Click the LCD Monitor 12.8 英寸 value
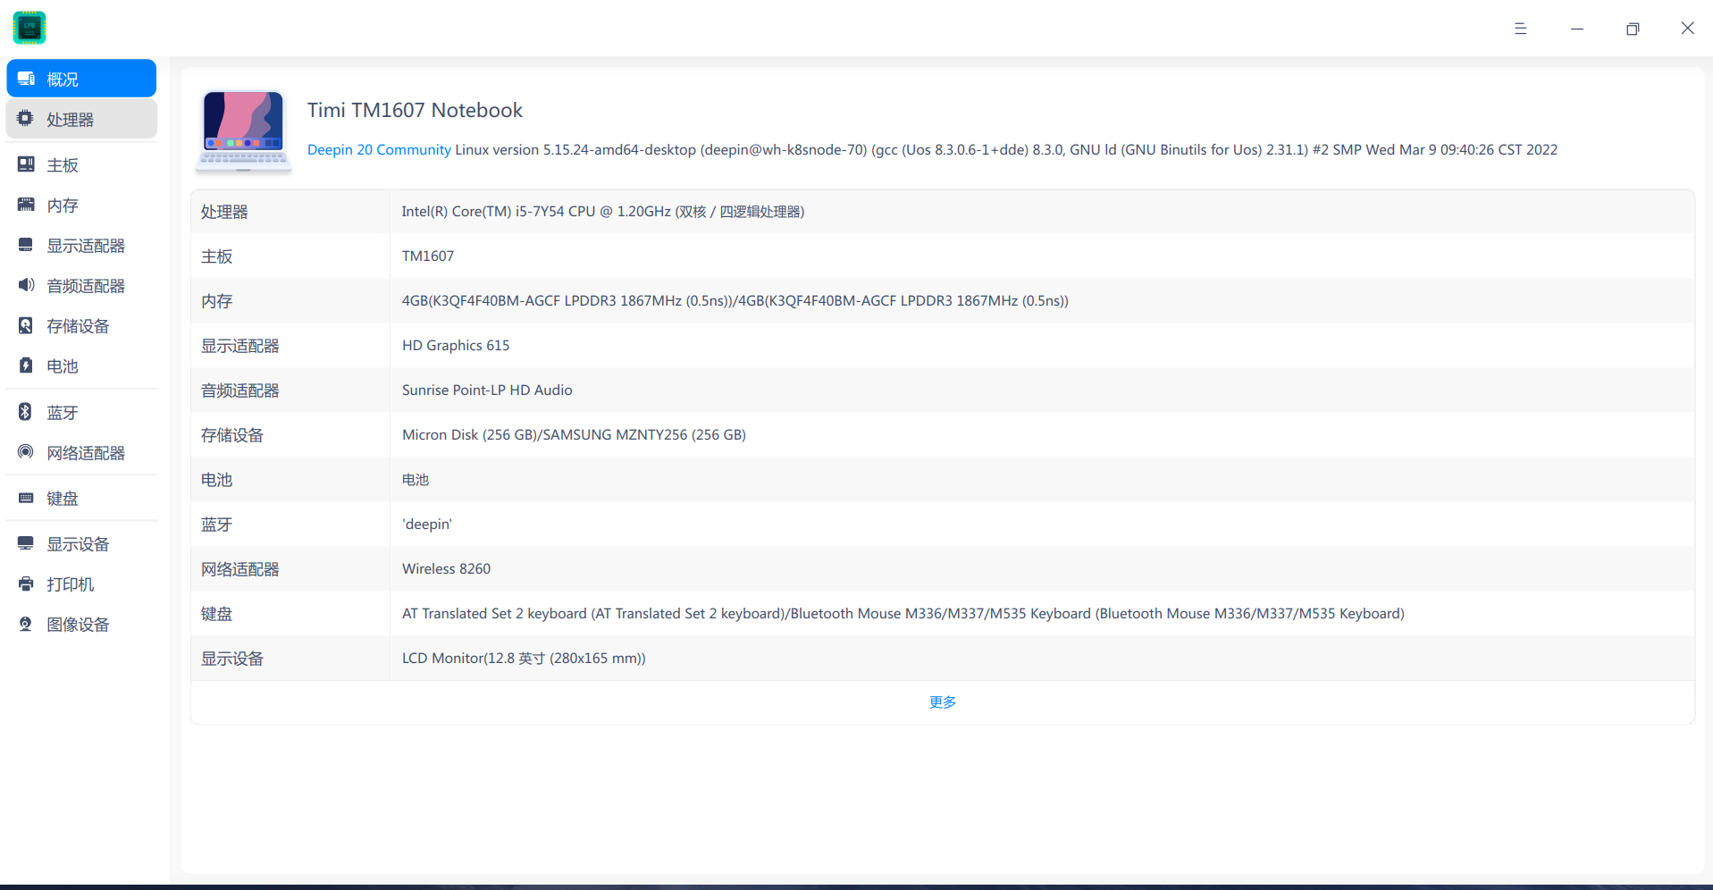 (x=524, y=659)
